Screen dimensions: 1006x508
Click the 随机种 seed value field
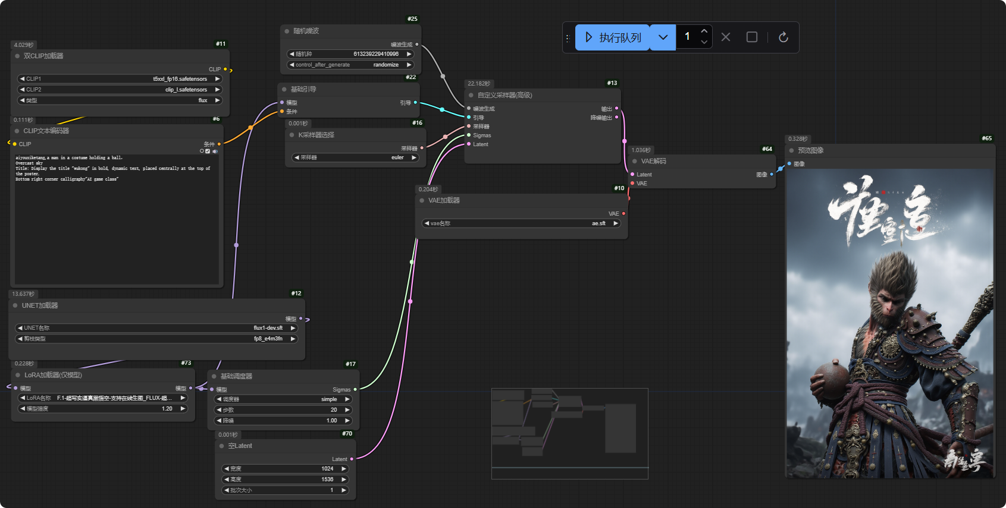[x=350, y=54]
